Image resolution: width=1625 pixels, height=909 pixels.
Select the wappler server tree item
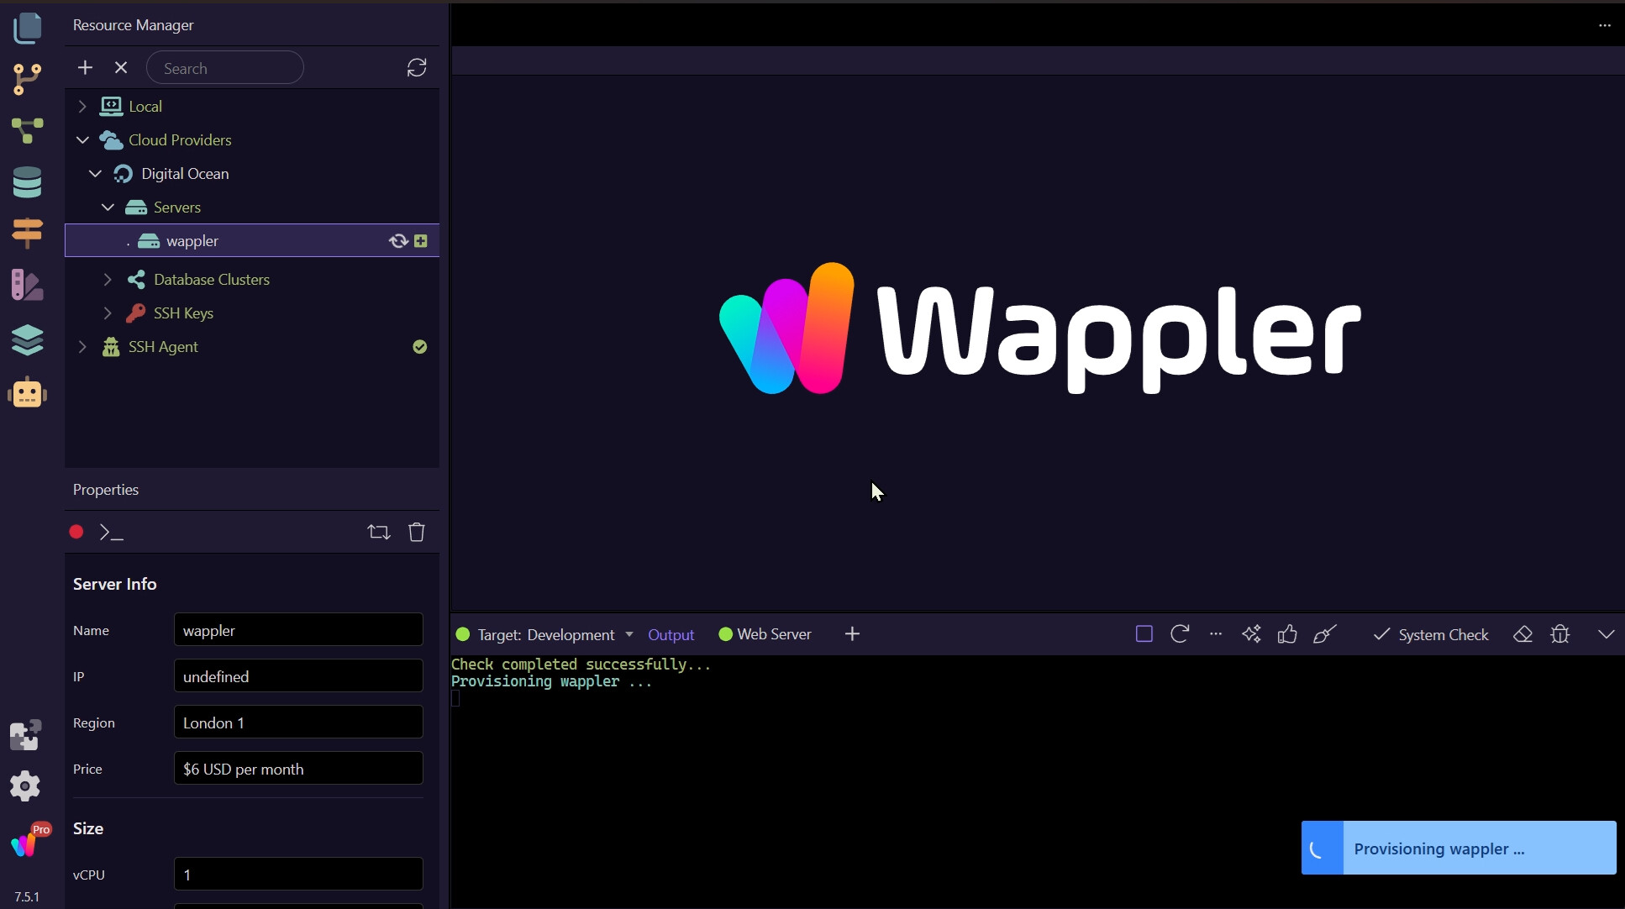click(192, 241)
